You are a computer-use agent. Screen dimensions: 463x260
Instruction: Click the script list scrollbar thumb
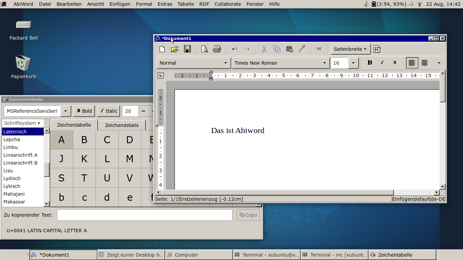coord(47,170)
